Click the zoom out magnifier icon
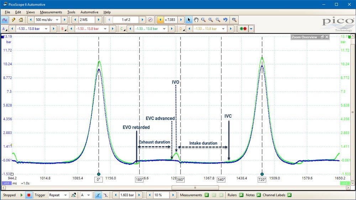356x200 pixels. (x=218, y=20)
